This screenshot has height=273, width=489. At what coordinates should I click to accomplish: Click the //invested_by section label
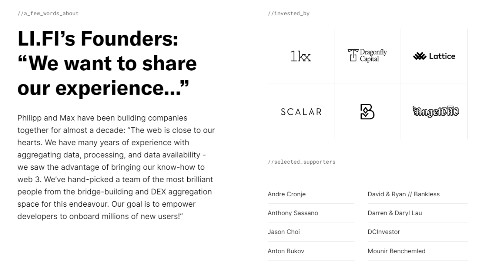coord(289,14)
